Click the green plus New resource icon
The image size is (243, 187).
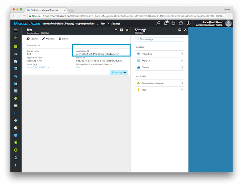(x=16, y=37)
